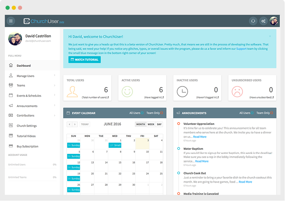
Task: Open the 9A Sunday event on June 12
Action: click(x=73, y=167)
